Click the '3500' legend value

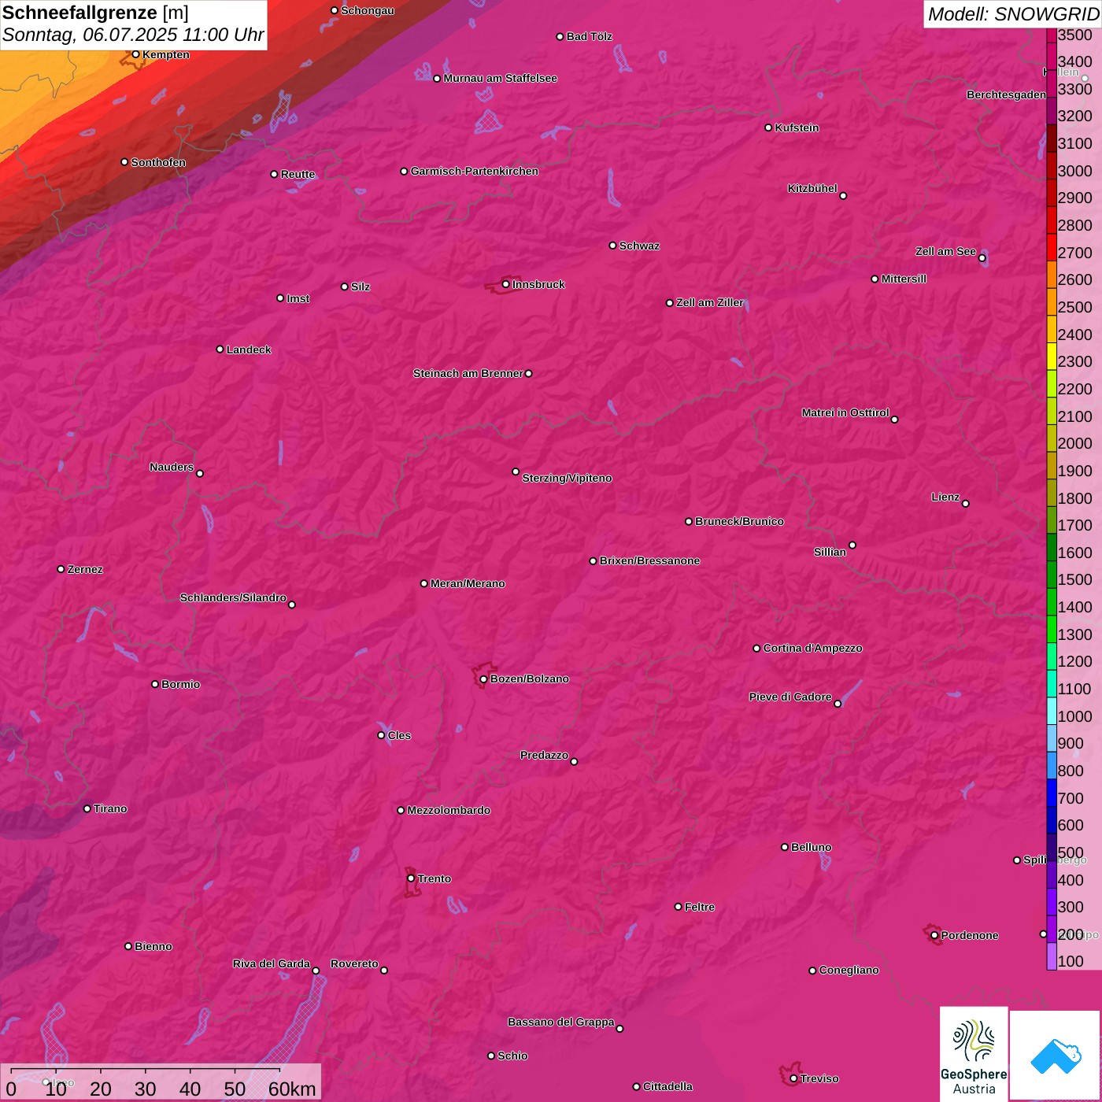pyautogui.click(x=1074, y=35)
